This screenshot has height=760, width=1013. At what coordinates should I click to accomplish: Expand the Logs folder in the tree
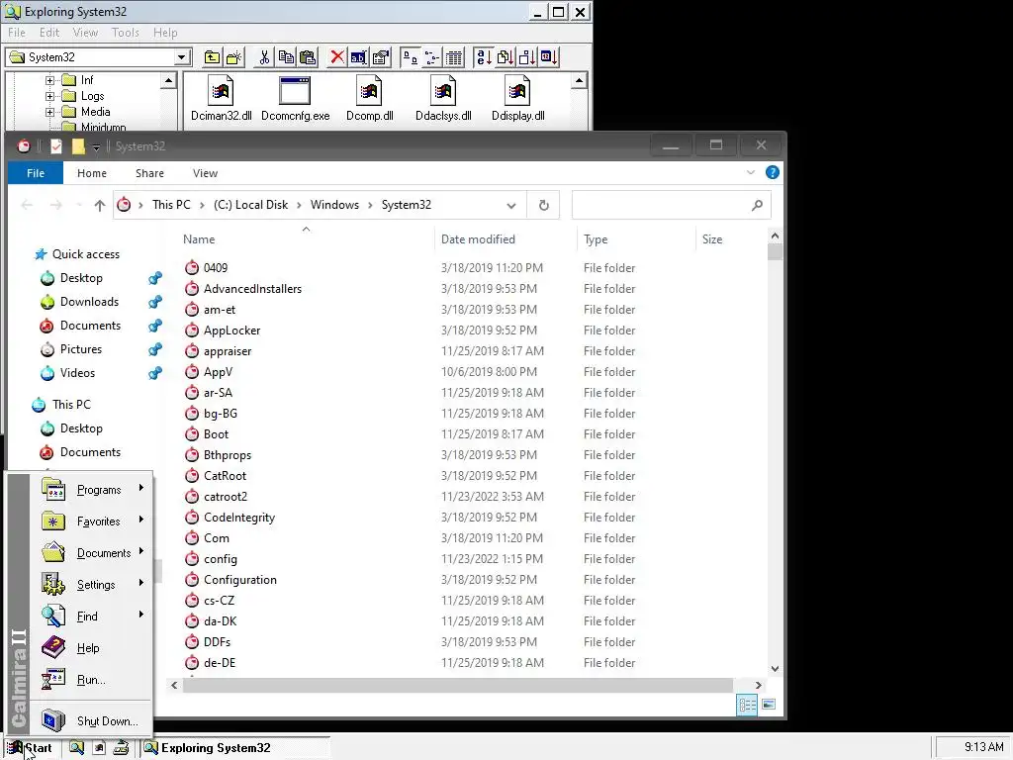tap(49, 96)
